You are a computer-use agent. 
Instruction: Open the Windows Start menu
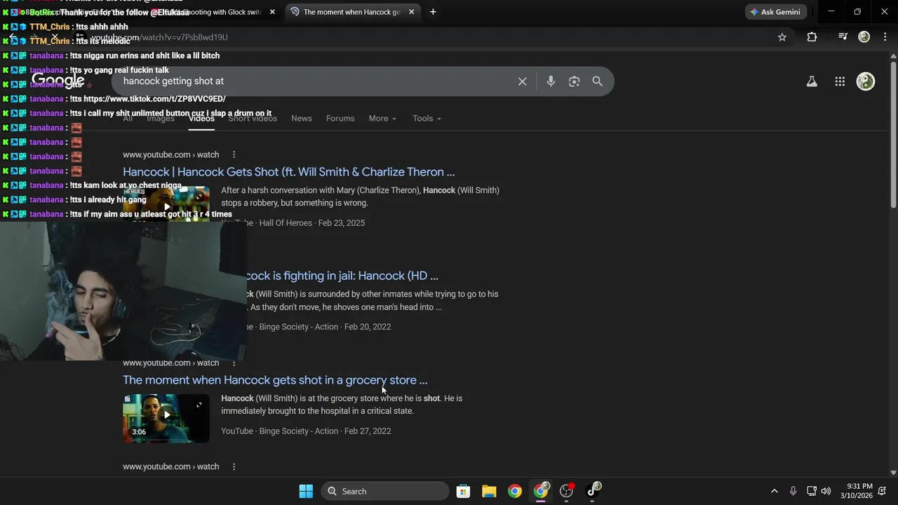pos(306,491)
